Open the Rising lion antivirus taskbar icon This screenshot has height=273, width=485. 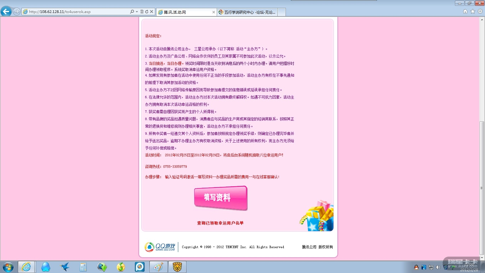click(x=177, y=267)
